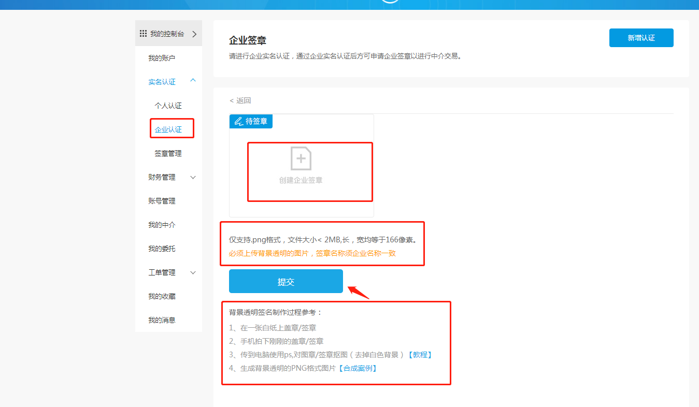699x407 pixels.
Task: Open 我的中介 in sidebar
Action: [162, 225]
